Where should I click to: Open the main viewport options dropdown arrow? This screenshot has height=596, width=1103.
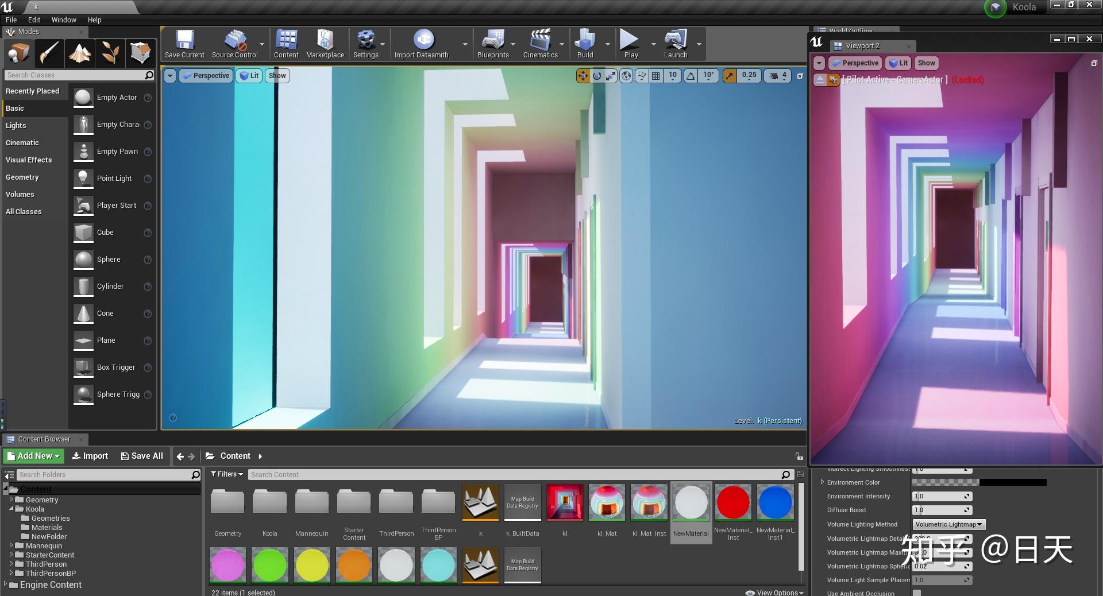[x=169, y=76]
